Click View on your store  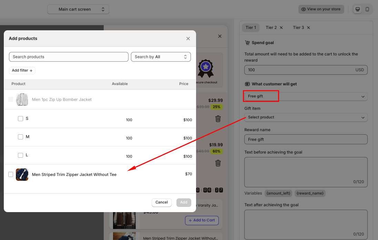321,9
